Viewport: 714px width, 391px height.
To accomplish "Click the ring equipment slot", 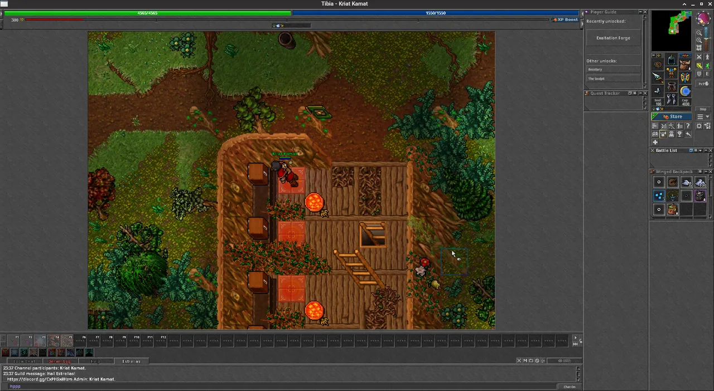I will pos(658,91).
